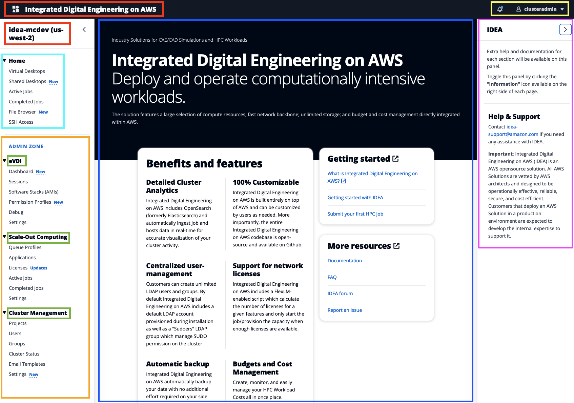Open the Report an Issue link
This screenshot has width=574, height=403.
tap(345, 310)
